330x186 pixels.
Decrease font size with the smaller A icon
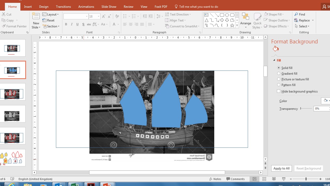tap(109, 16)
